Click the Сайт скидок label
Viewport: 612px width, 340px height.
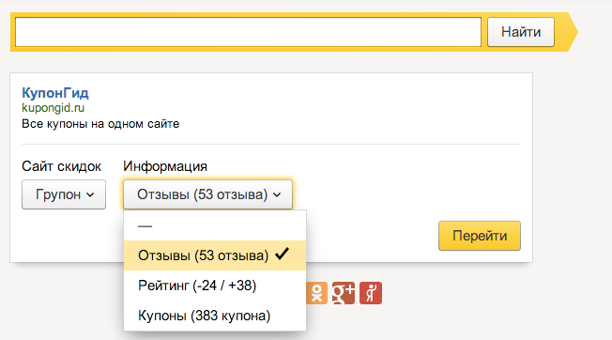[61, 166]
